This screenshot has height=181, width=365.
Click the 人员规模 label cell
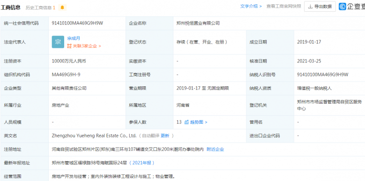(x=24, y=122)
